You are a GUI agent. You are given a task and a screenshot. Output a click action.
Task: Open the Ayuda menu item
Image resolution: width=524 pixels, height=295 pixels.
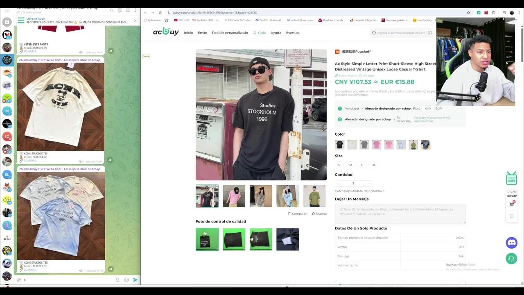pos(276,33)
